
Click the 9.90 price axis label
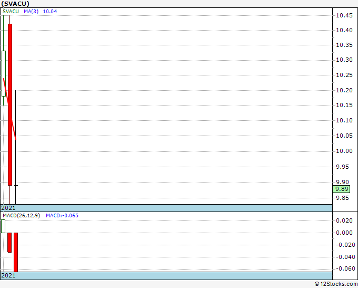343,182
